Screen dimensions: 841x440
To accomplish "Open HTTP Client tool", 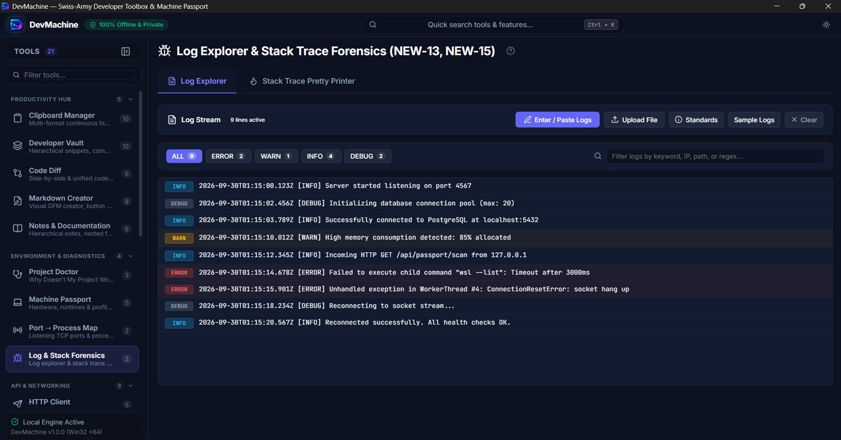I will (x=72, y=404).
